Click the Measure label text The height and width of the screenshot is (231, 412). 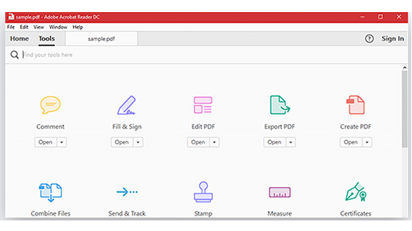coord(279,214)
